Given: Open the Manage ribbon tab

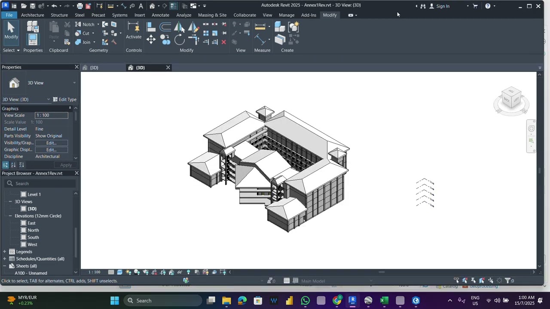Looking at the screenshot, I should point(287,15).
